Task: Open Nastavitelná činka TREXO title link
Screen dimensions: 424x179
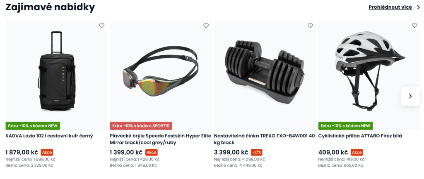Action: [x=265, y=139]
